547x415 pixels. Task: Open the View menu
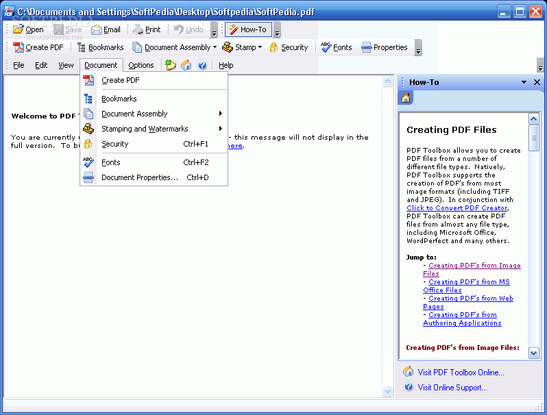point(66,65)
